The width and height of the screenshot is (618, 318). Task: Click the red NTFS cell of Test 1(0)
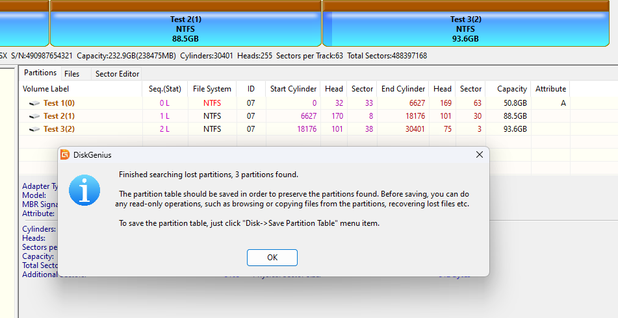212,103
